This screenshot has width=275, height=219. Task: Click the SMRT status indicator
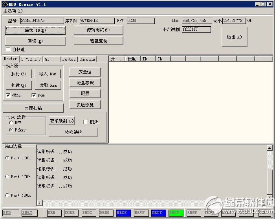29,213
